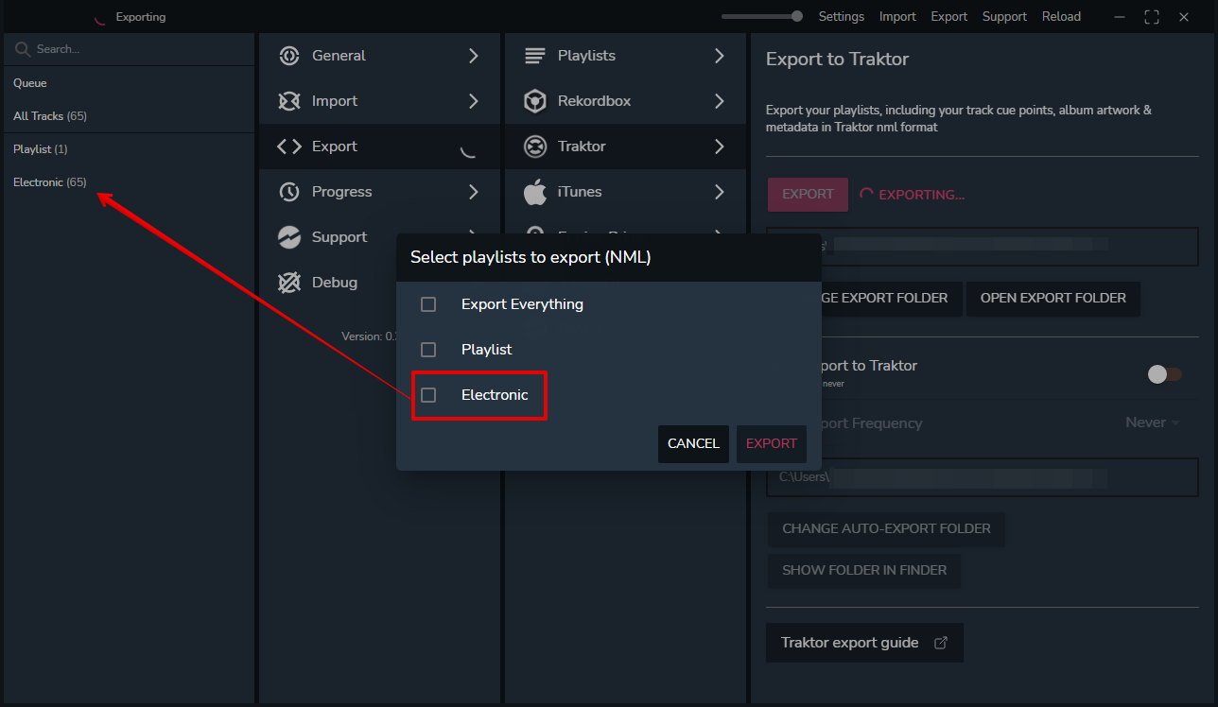
Task: Open the Traktor export guide link
Action: click(x=864, y=643)
